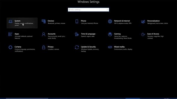Click 'Bluetooth, printers, mouse' description
The height and width of the screenshot is (99, 177).
tap(56, 23)
